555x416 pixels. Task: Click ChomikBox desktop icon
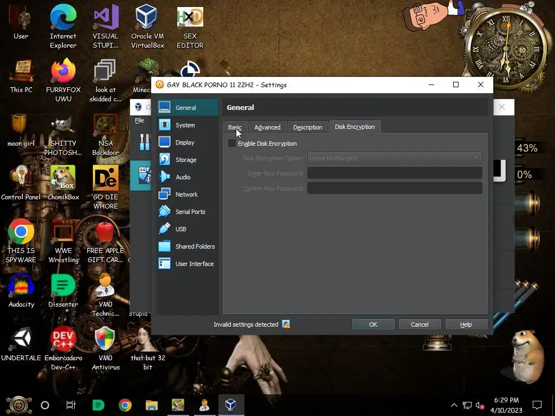(63, 183)
